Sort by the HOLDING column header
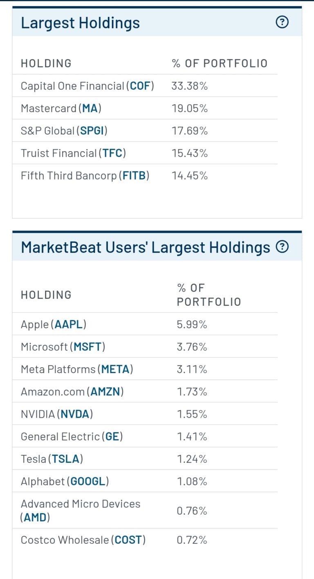314x579 pixels. click(45, 63)
